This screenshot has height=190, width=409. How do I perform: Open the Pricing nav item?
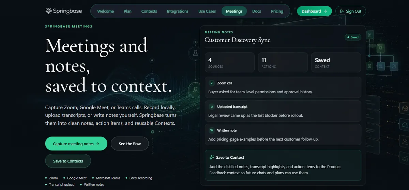[x=277, y=11]
